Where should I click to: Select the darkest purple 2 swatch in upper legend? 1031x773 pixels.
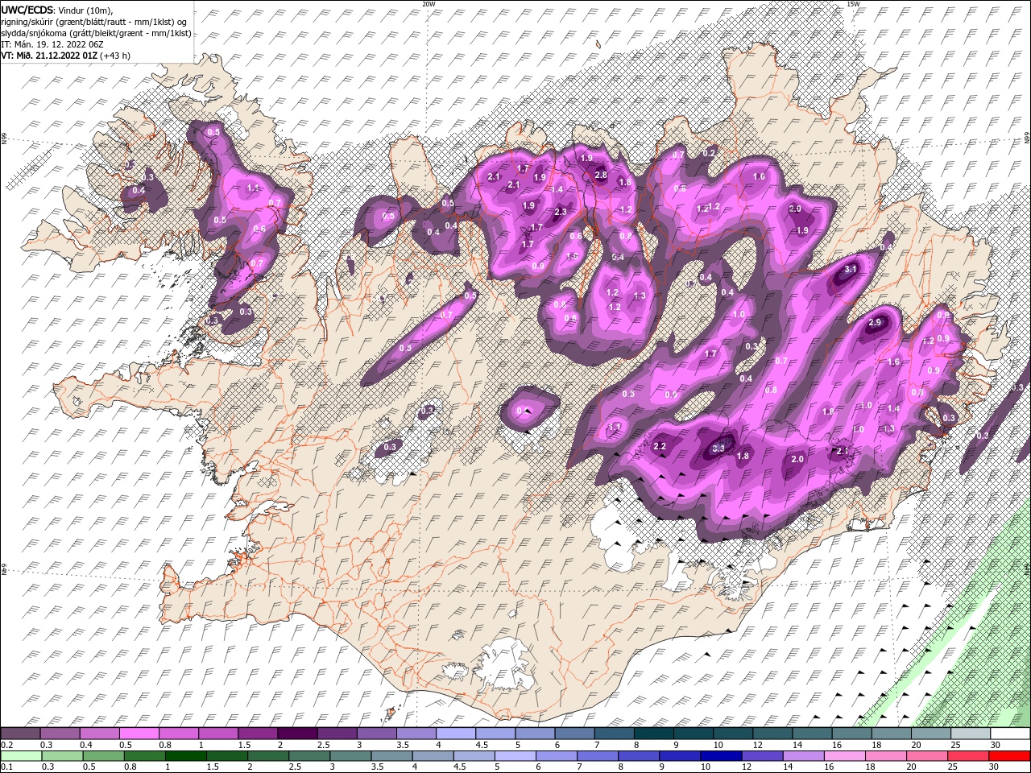[297, 734]
